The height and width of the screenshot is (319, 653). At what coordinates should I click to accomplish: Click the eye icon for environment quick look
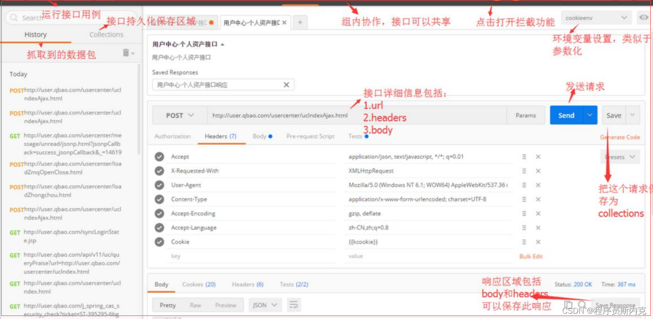(643, 18)
